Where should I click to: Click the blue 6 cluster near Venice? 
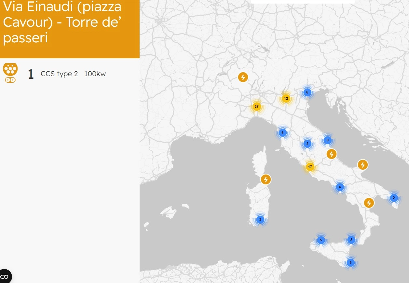tap(307, 92)
